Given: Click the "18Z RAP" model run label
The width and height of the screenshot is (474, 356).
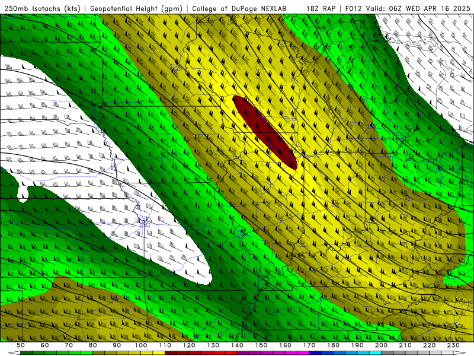Looking at the screenshot, I should pyautogui.click(x=321, y=8).
